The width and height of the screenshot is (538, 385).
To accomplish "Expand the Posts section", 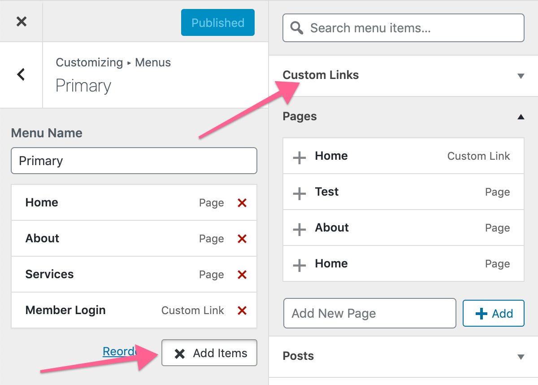I will click(x=403, y=356).
